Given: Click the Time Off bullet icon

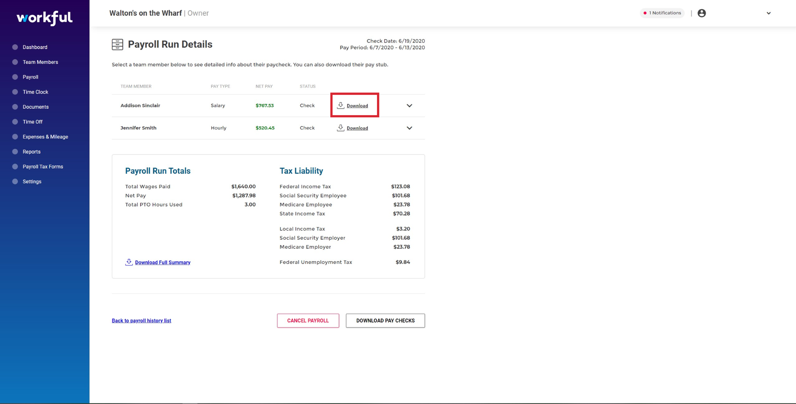Looking at the screenshot, I should coord(15,122).
